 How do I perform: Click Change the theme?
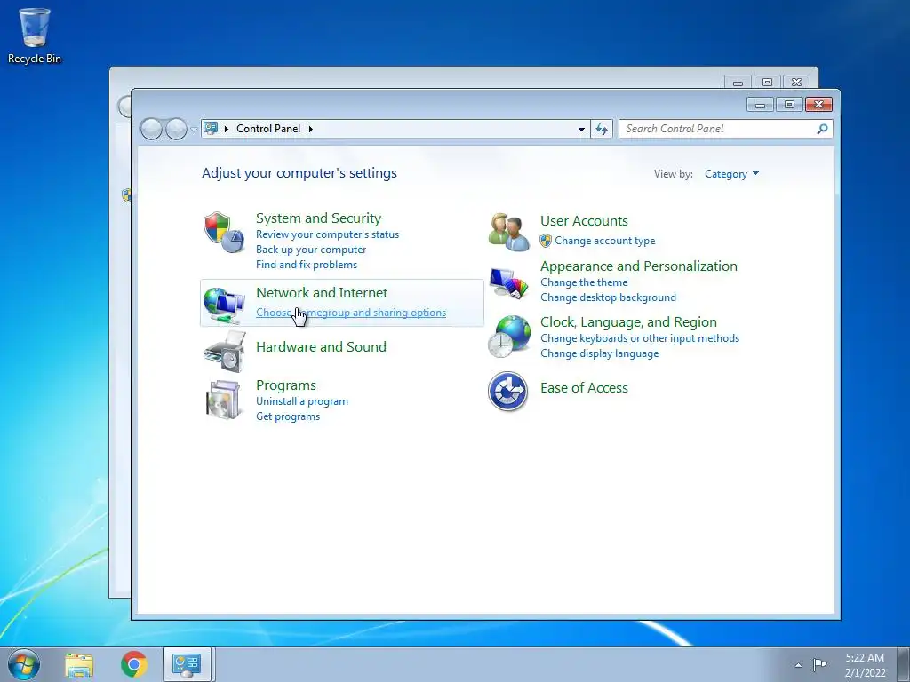pyautogui.click(x=584, y=282)
